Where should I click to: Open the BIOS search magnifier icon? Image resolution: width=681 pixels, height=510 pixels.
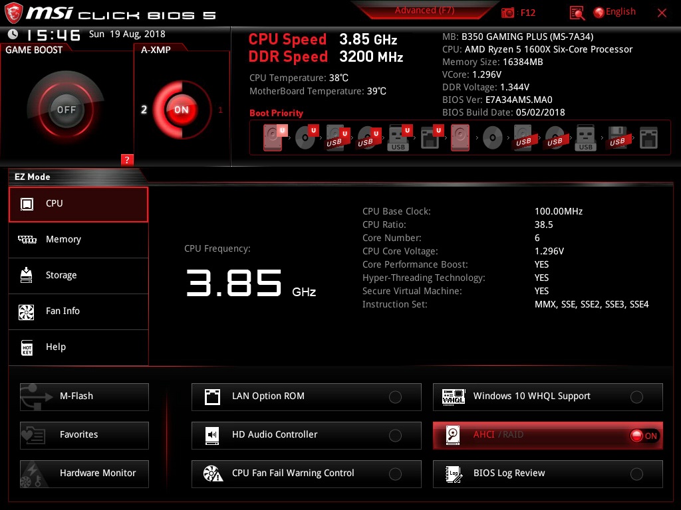click(x=577, y=13)
